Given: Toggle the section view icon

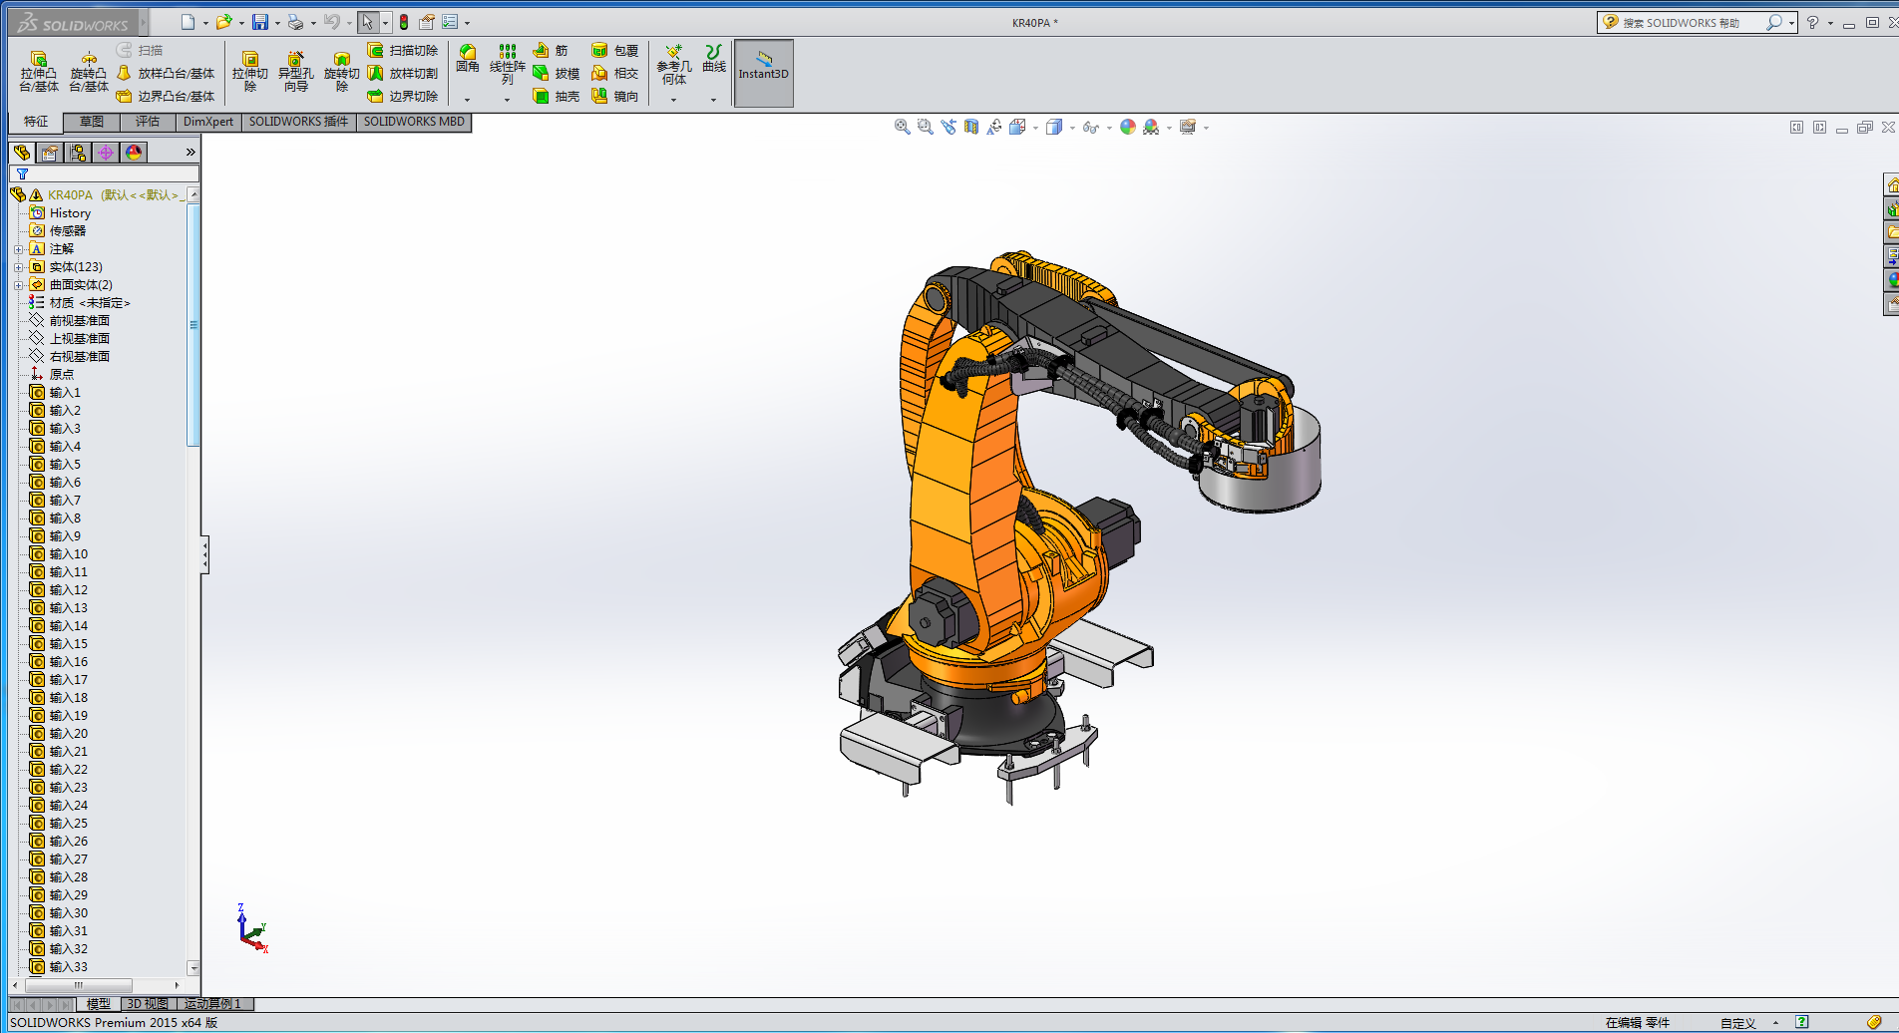Looking at the screenshot, I should tap(971, 127).
